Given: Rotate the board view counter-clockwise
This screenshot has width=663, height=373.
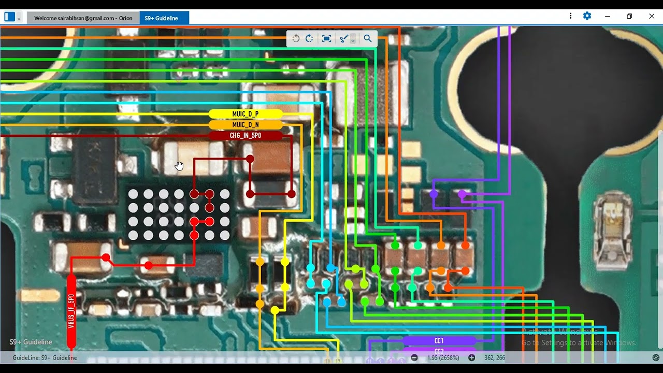Looking at the screenshot, I should [296, 39].
